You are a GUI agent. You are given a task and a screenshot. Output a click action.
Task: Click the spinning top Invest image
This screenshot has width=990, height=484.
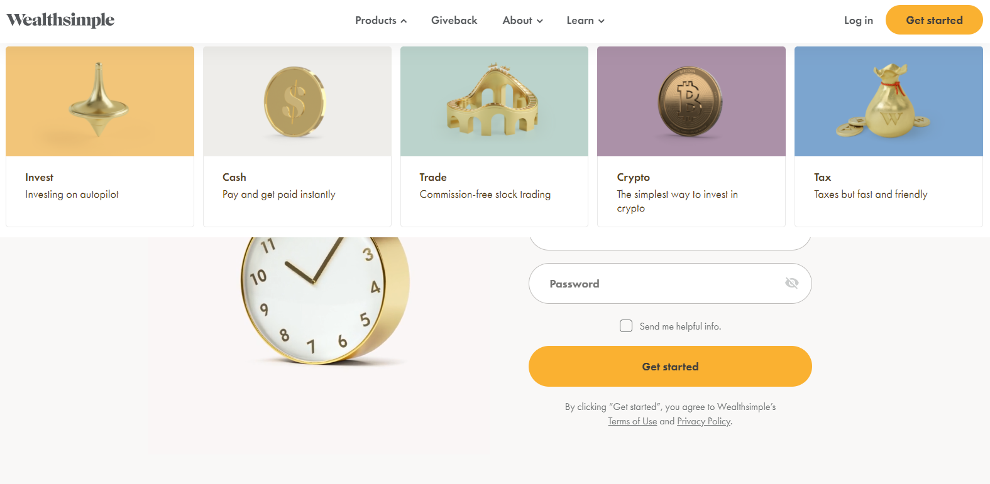[99, 100]
